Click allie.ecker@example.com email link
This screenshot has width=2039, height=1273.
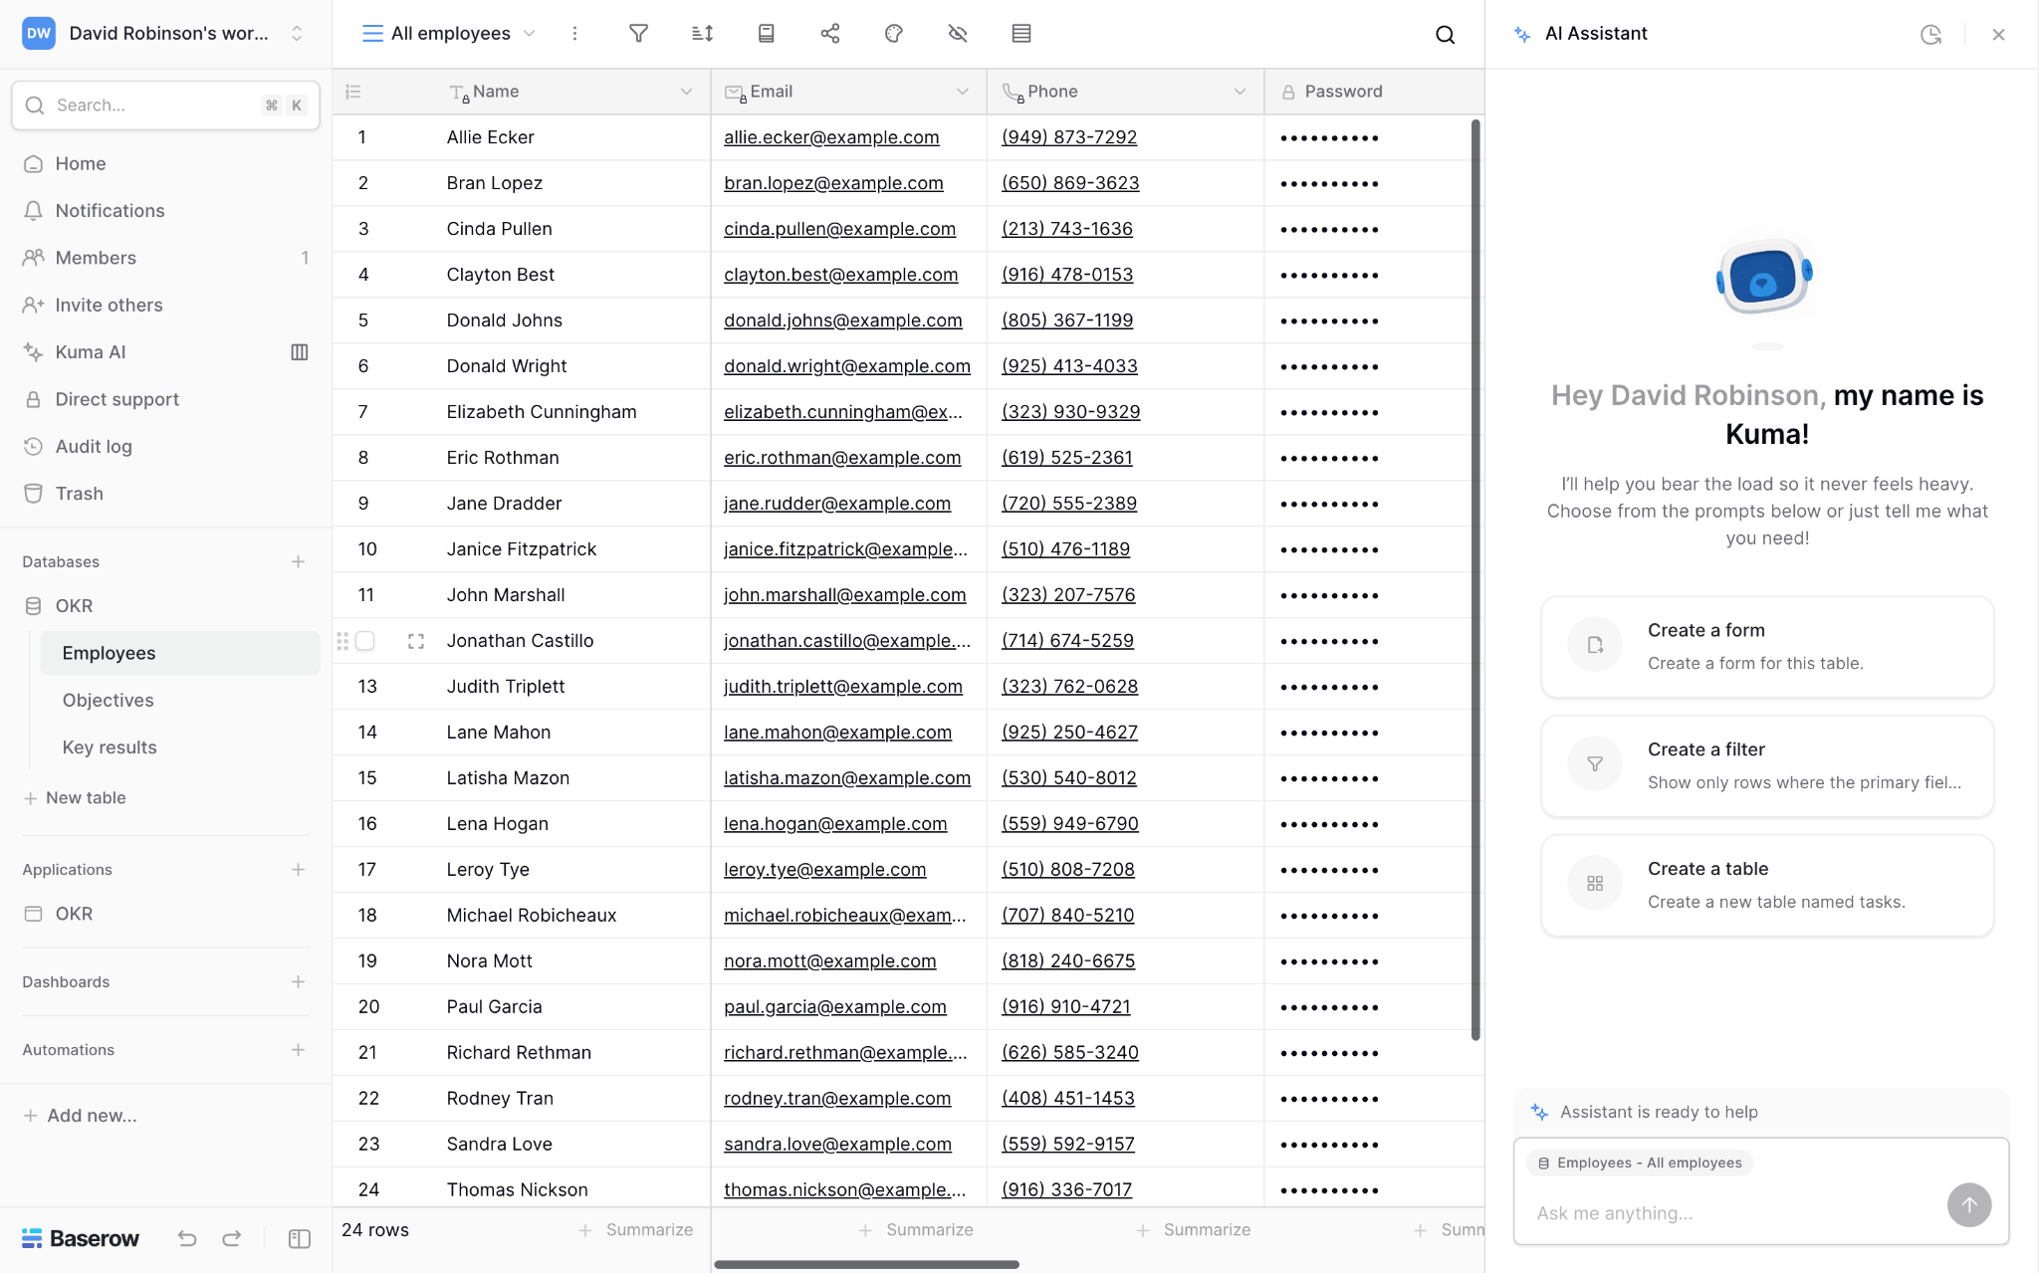(830, 137)
